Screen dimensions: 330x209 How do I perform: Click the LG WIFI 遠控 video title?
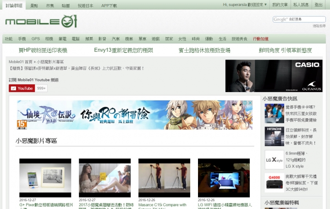point(225,206)
